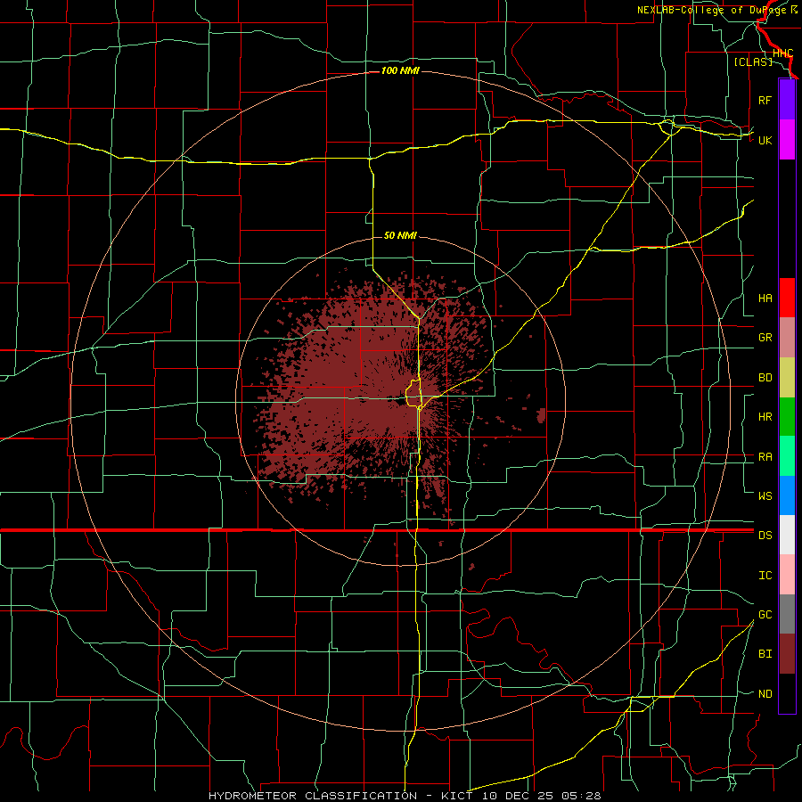Click the HA legend label
This screenshot has width=802, height=802.
[765, 298]
